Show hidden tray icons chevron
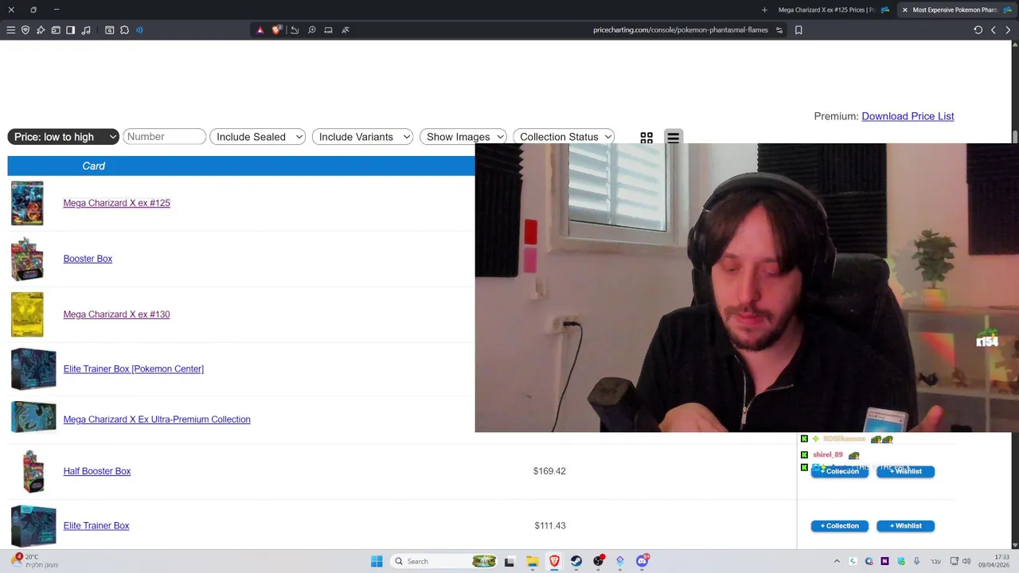The image size is (1019, 573). tap(837, 561)
